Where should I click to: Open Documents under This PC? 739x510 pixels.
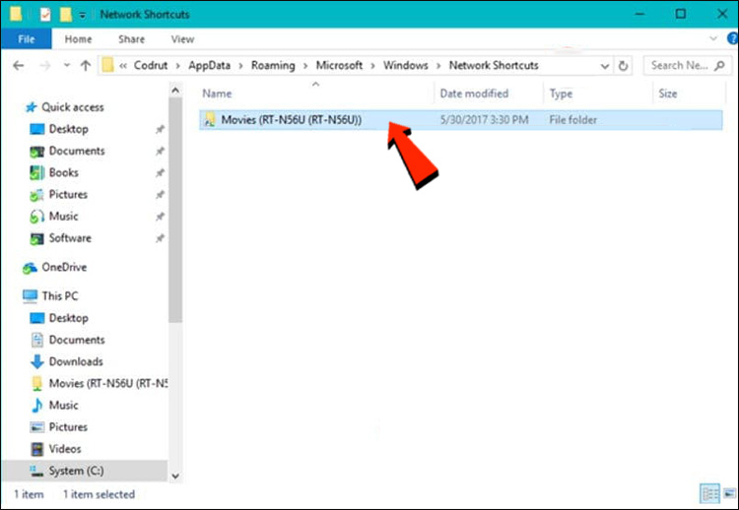click(76, 340)
